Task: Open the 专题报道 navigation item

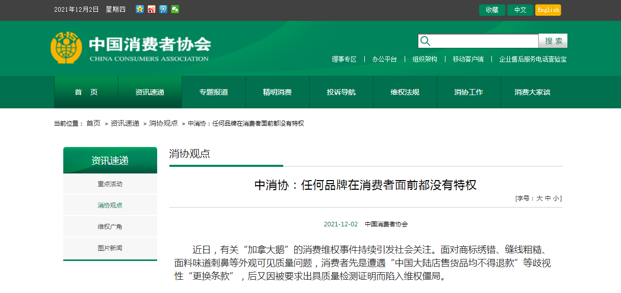Action: [214, 92]
